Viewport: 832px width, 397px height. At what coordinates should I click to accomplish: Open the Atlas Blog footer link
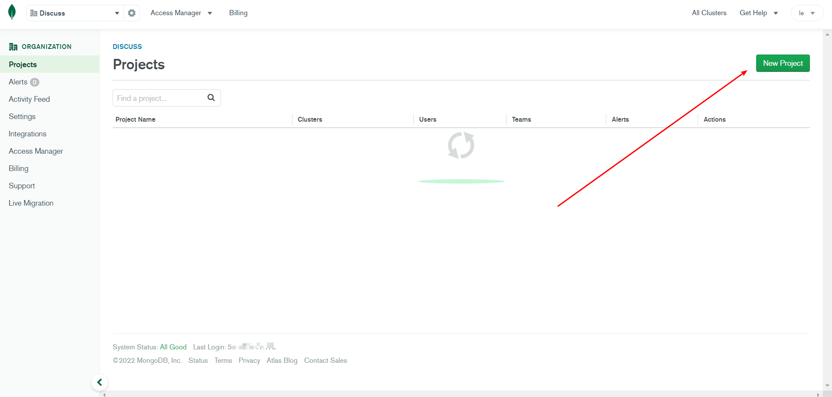pos(282,361)
